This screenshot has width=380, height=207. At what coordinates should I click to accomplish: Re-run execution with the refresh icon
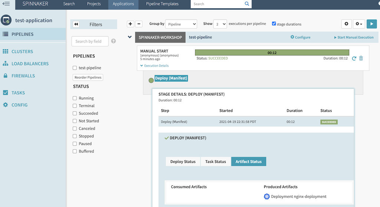click(x=354, y=58)
